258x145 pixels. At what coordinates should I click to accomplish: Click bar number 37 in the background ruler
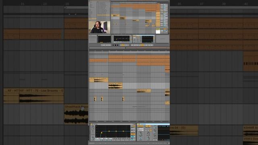202,4
